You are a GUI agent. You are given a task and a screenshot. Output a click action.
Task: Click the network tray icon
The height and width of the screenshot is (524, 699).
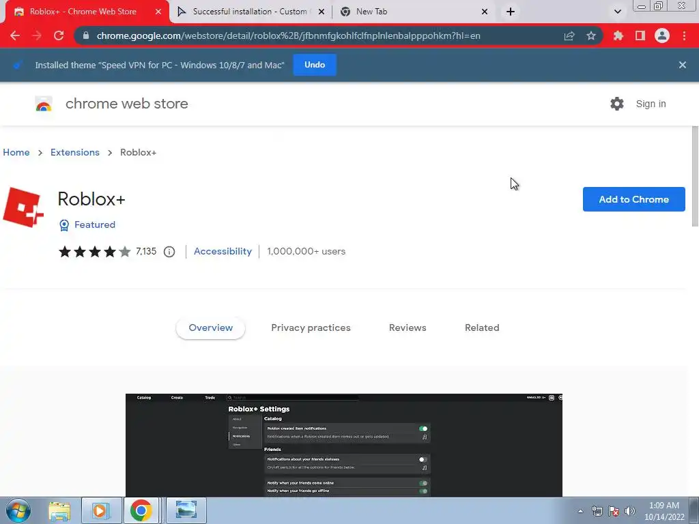tap(597, 511)
